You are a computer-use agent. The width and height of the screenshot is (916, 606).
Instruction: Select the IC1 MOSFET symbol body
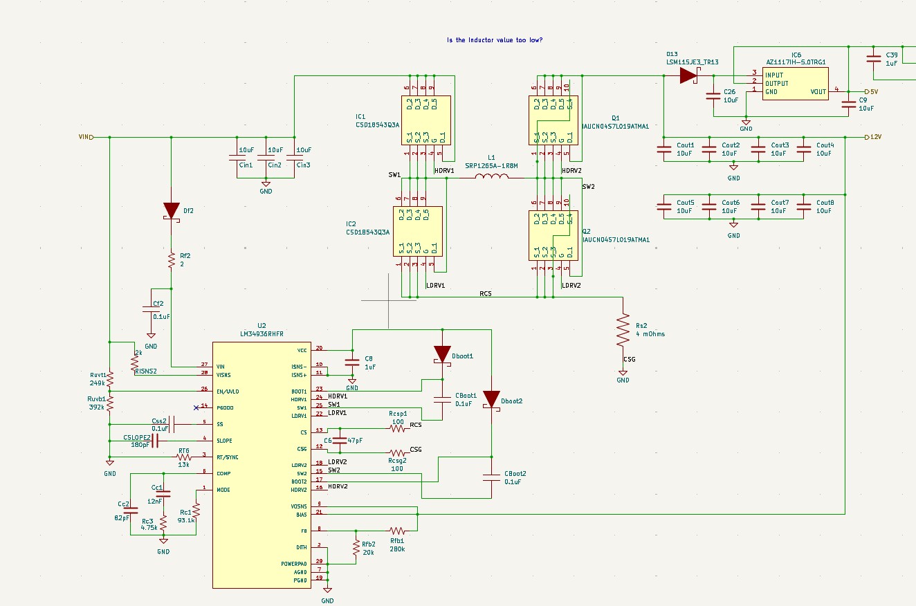click(x=426, y=120)
